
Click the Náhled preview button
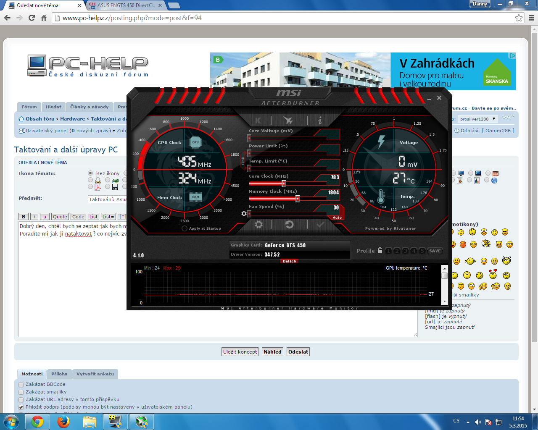(272, 352)
